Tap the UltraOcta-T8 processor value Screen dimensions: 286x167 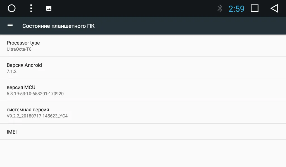[x=19, y=49]
